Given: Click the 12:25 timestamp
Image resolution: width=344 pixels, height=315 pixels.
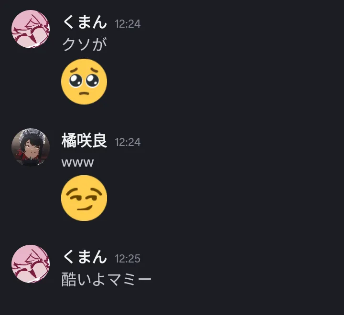Looking at the screenshot, I should coord(128,259).
